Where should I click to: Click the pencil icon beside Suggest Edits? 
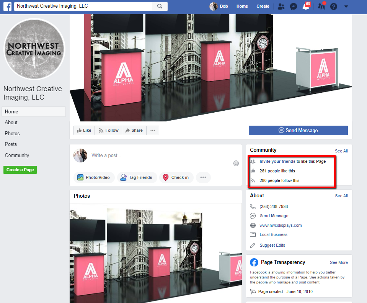[253, 246]
